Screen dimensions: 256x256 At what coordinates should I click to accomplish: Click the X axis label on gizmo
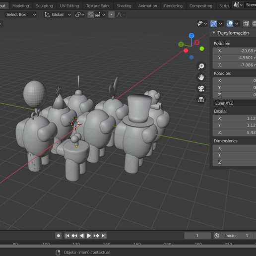tap(197, 42)
